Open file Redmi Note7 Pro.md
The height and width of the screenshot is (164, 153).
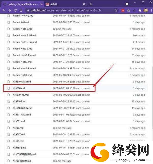pos(24,55)
